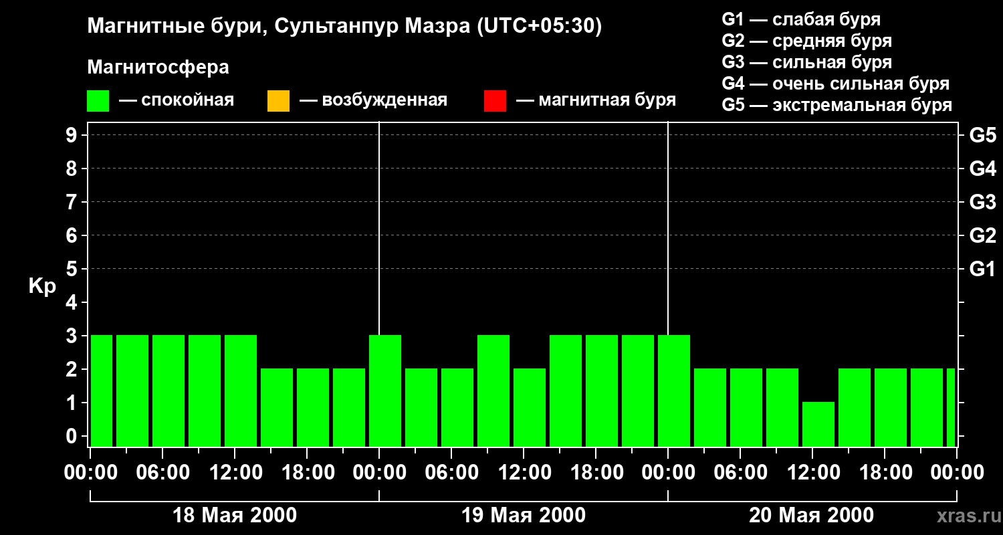Screen dimensions: 1003x535
Task: Click the shortest bar with Kp 1
Action: click(818, 424)
